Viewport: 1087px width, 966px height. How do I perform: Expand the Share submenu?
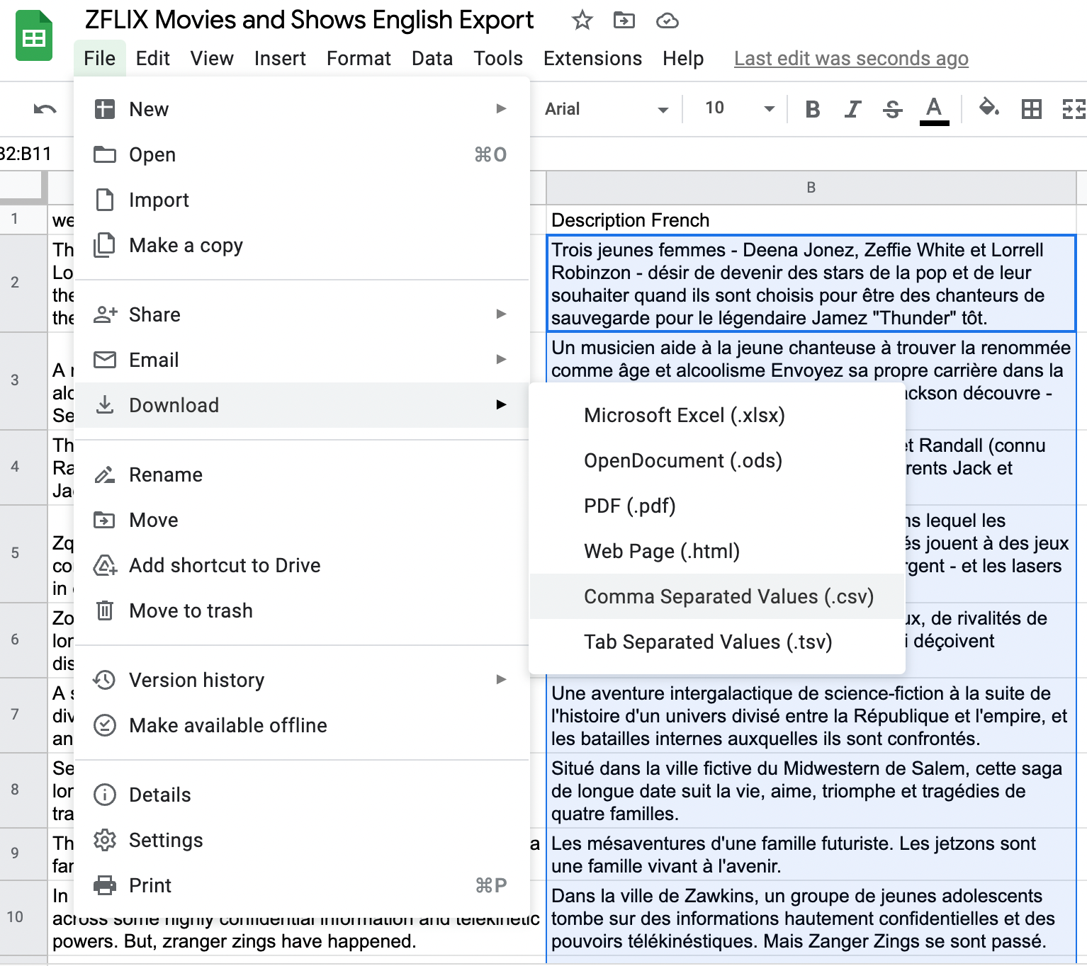(301, 314)
